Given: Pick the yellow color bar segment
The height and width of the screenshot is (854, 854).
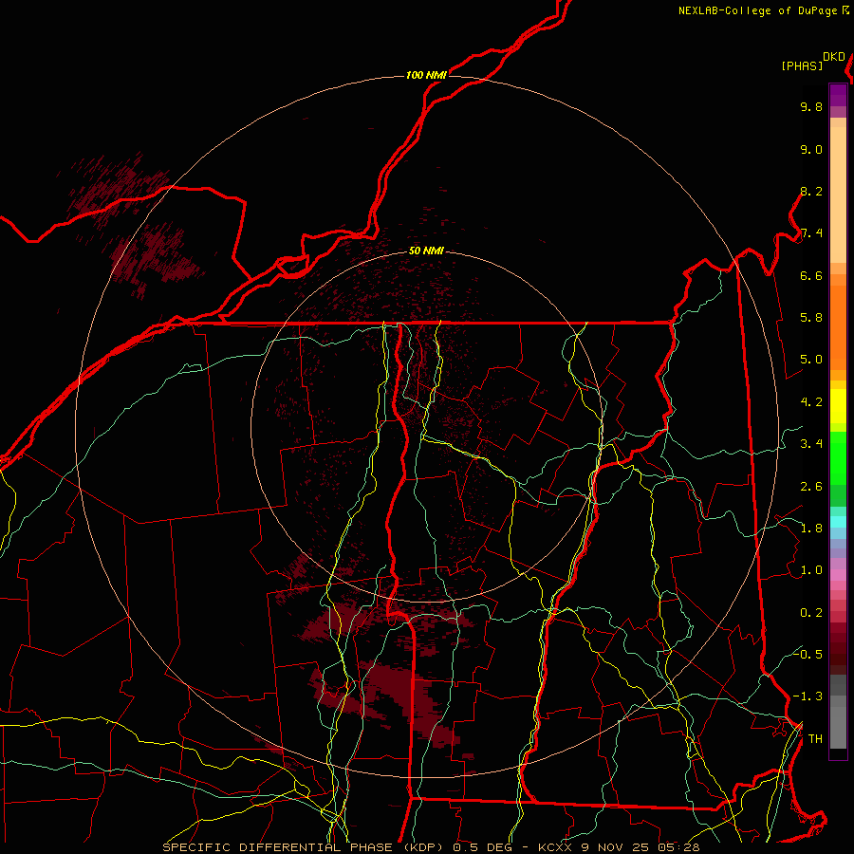Looking at the screenshot, I should tap(838, 406).
